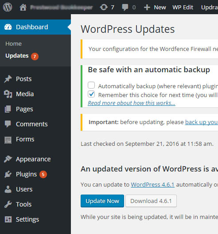
Task: Click the plus icon next to New
Action: pyautogui.click(x=147, y=7)
